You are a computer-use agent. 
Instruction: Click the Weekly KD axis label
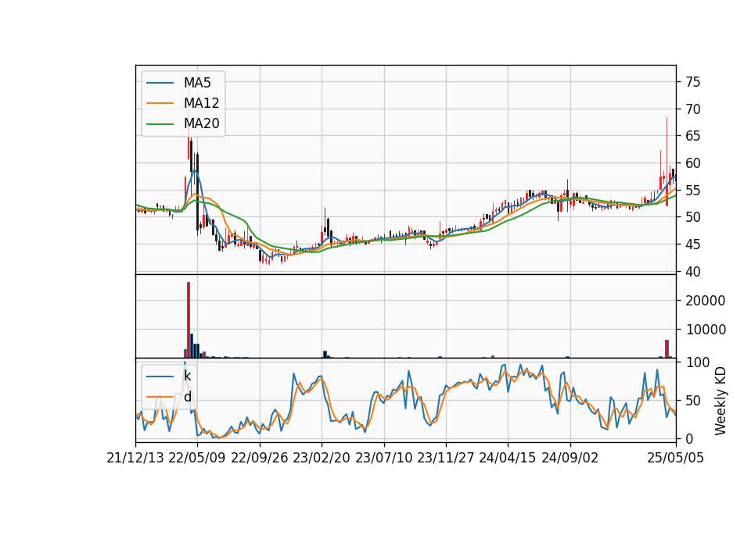(x=720, y=401)
